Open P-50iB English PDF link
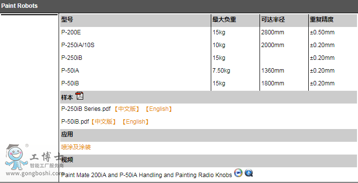This screenshot has height=183, width=358. point(135,122)
